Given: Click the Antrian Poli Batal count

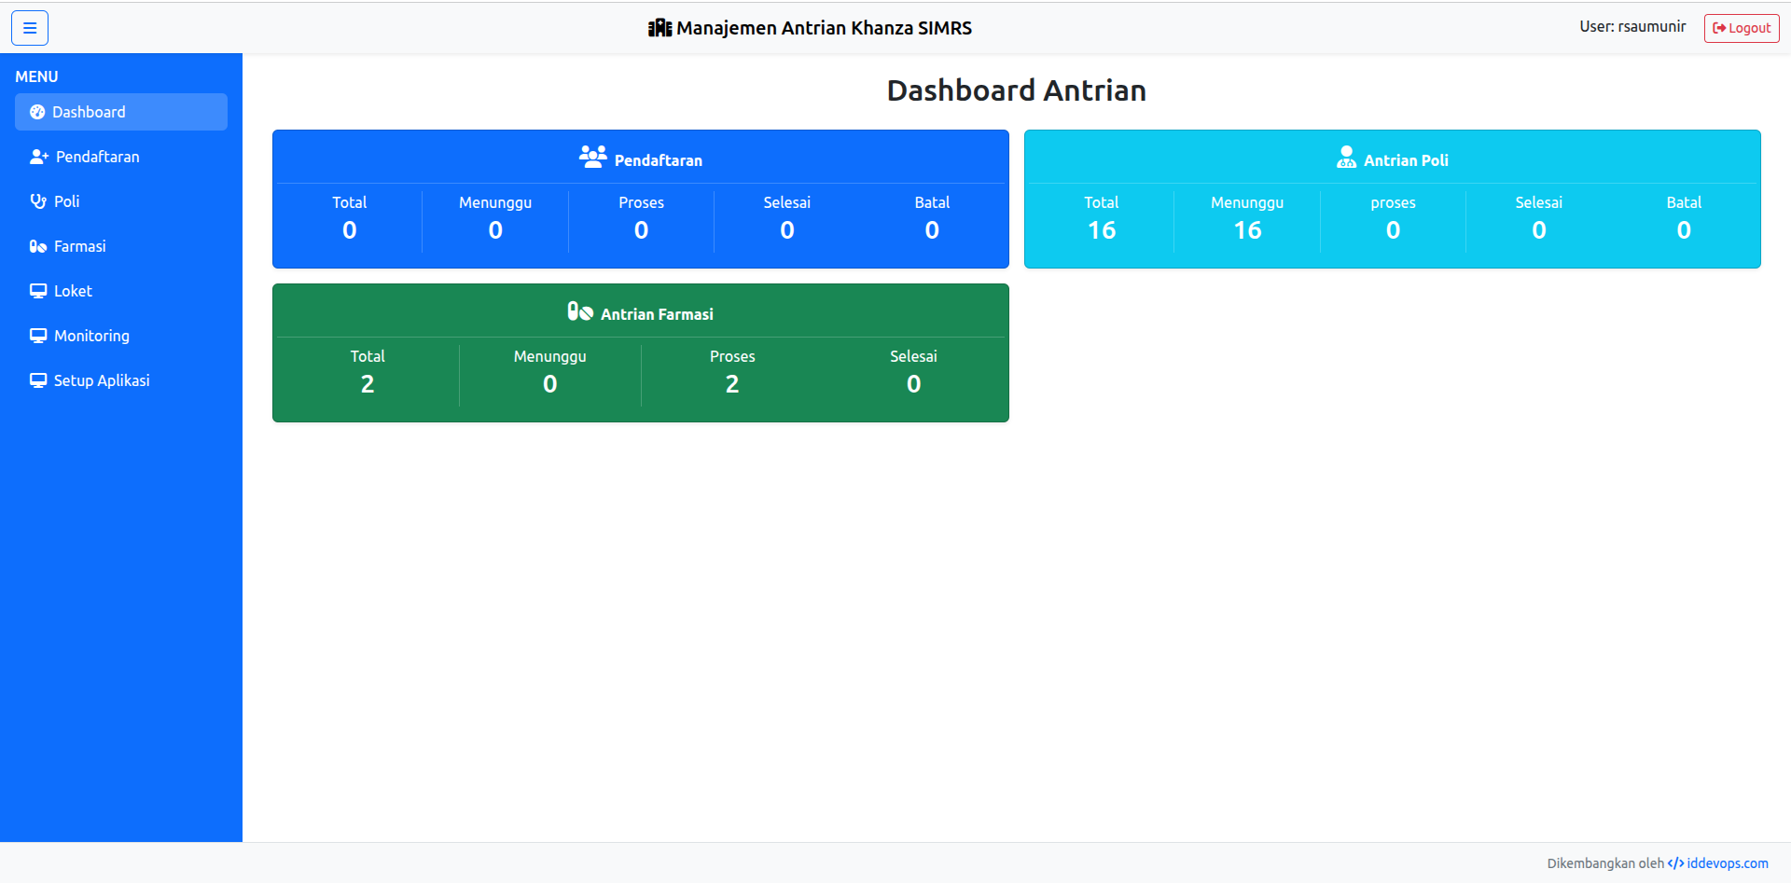Looking at the screenshot, I should [1684, 230].
